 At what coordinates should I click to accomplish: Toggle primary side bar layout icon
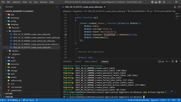(153, 2)
